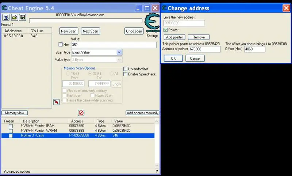This screenshot has height=176, width=292.
Task: Click the Next Scan button
Action: (x=91, y=31)
